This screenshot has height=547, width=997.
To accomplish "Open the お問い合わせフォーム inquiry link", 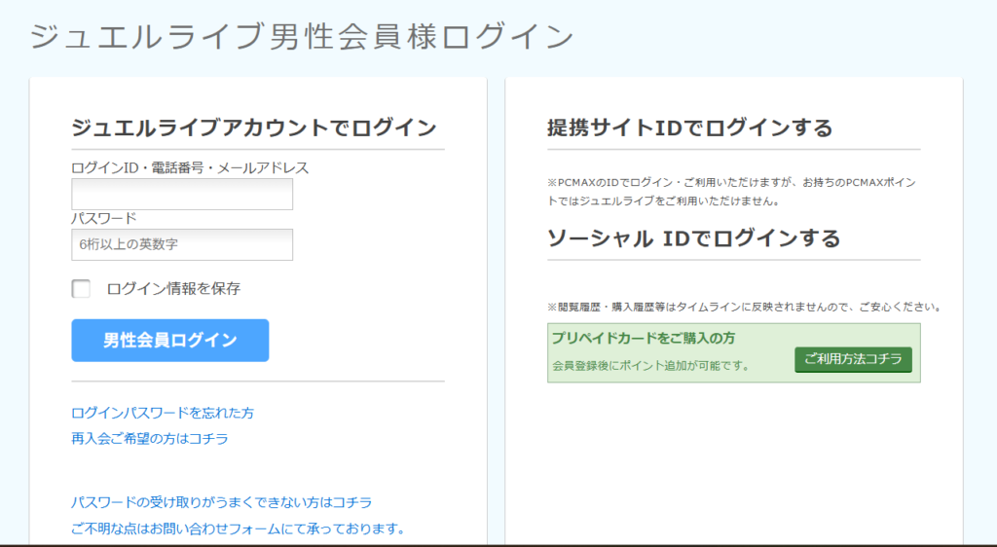I will click(238, 529).
